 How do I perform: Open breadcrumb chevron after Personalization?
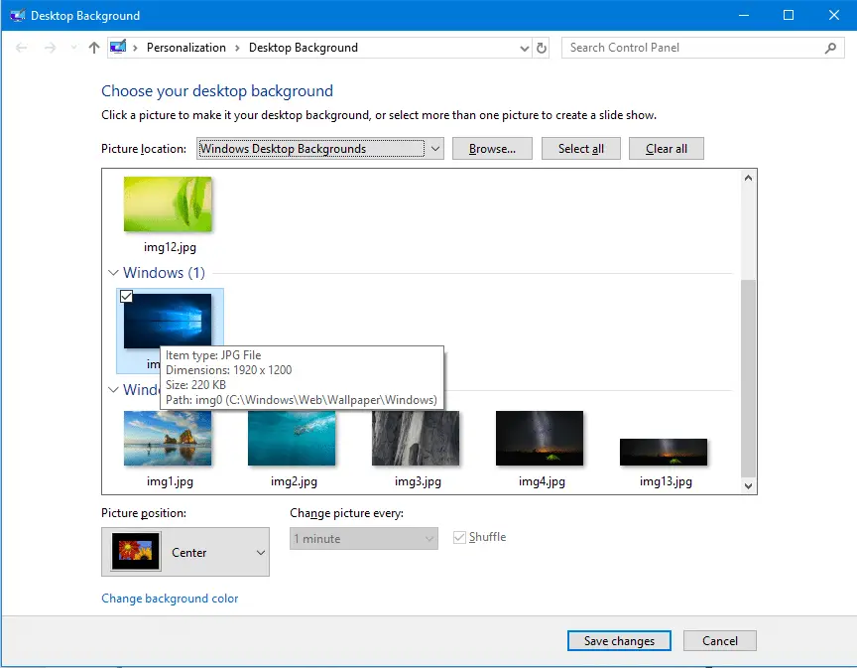[x=237, y=49]
